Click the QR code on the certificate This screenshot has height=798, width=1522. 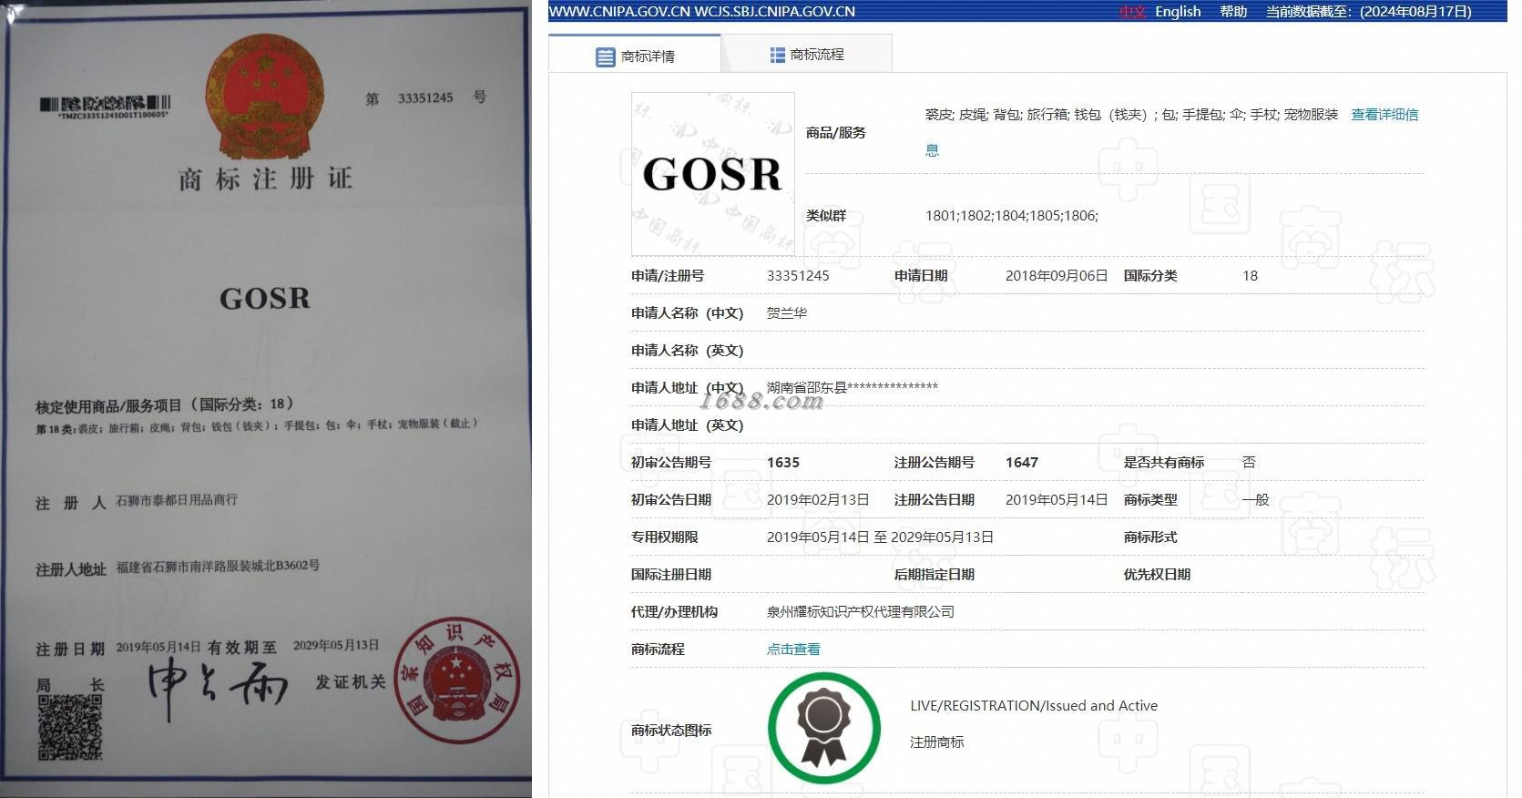pyautogui.click(x=70, y=727)
